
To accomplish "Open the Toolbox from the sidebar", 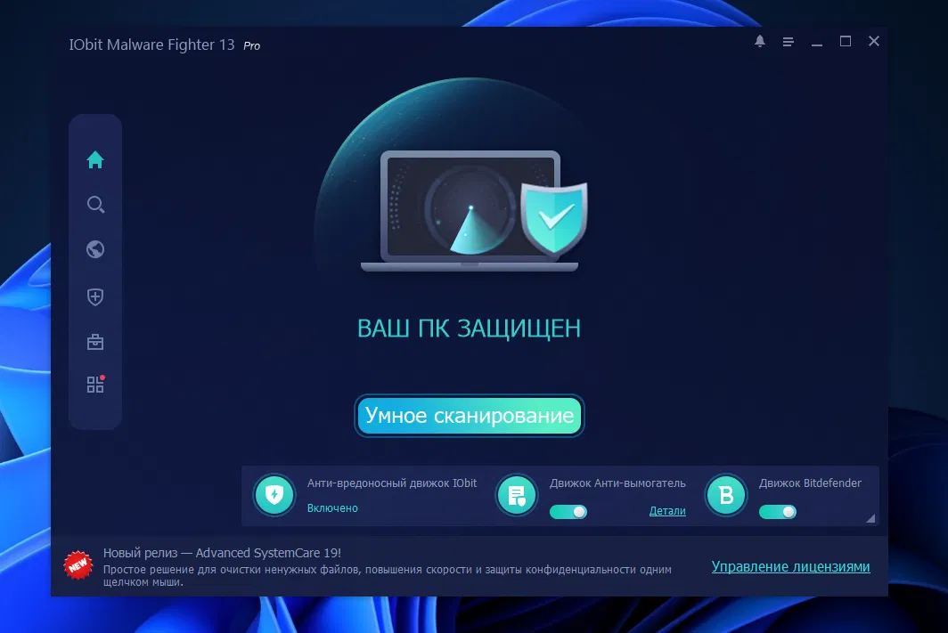I will click(x=95, y=341).
